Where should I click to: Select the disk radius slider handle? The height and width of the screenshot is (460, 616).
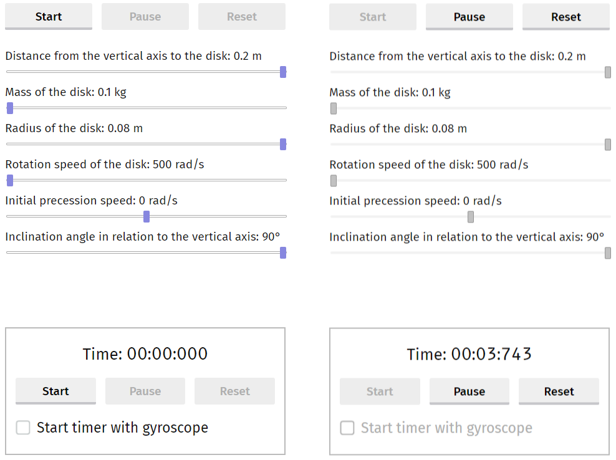[283, 144]
